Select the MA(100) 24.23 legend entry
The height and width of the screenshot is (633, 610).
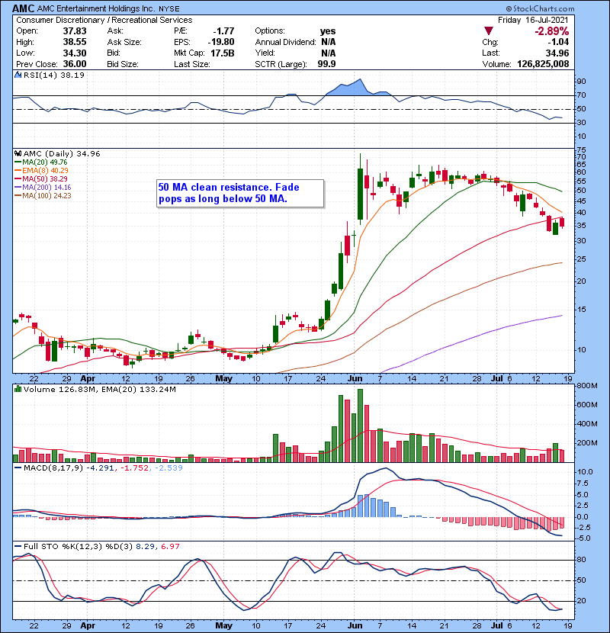43,196
